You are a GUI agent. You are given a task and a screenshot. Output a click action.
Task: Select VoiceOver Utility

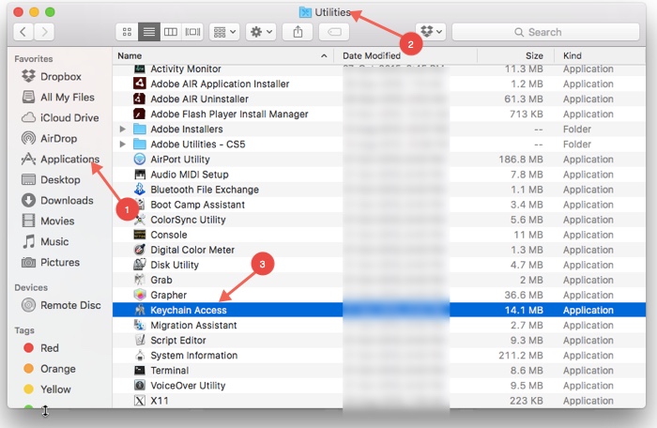tap(379, 386)
